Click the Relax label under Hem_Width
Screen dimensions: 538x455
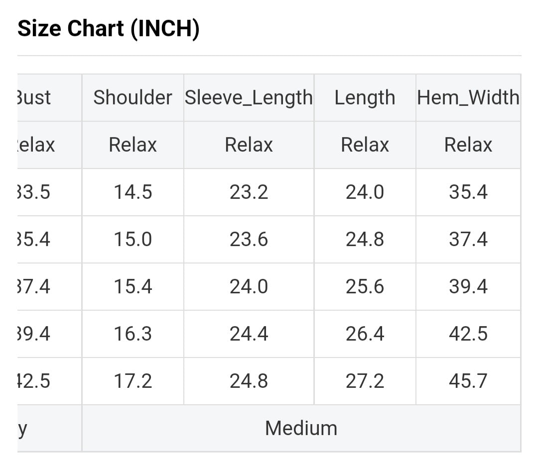click(468, 145)
